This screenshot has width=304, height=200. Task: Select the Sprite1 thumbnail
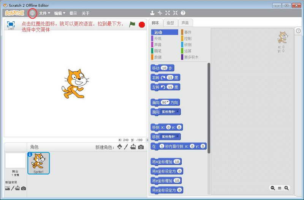click(39, 163)
